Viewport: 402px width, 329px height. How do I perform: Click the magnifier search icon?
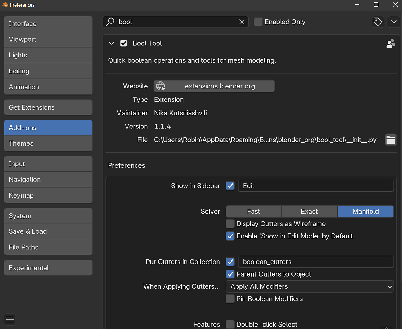click(x=110, y=22)
